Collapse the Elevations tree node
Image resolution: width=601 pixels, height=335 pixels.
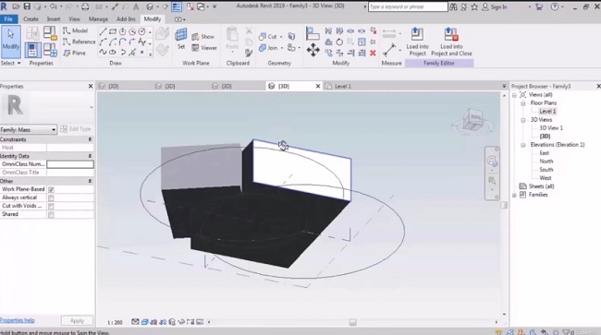tap(522, 145)
